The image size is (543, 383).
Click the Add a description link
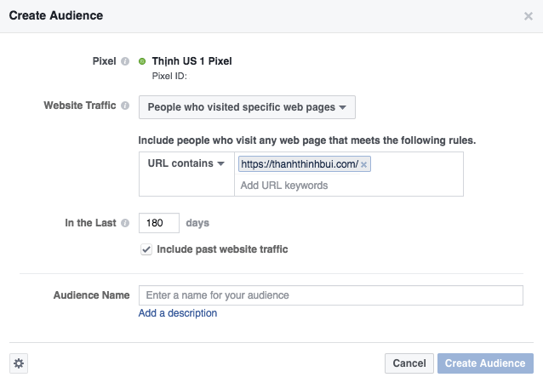[178, 313]
